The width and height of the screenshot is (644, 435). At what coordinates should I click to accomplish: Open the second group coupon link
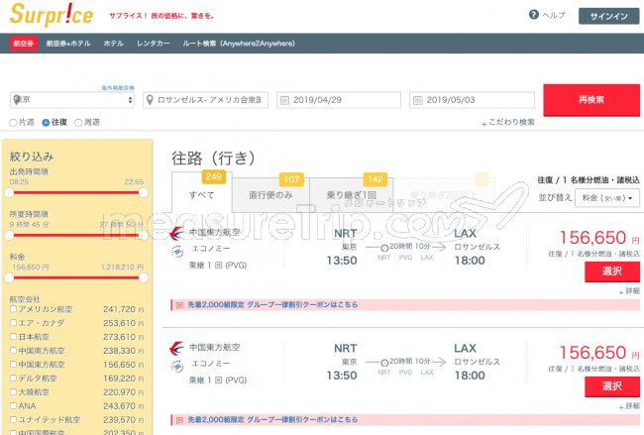click(272, 420)
